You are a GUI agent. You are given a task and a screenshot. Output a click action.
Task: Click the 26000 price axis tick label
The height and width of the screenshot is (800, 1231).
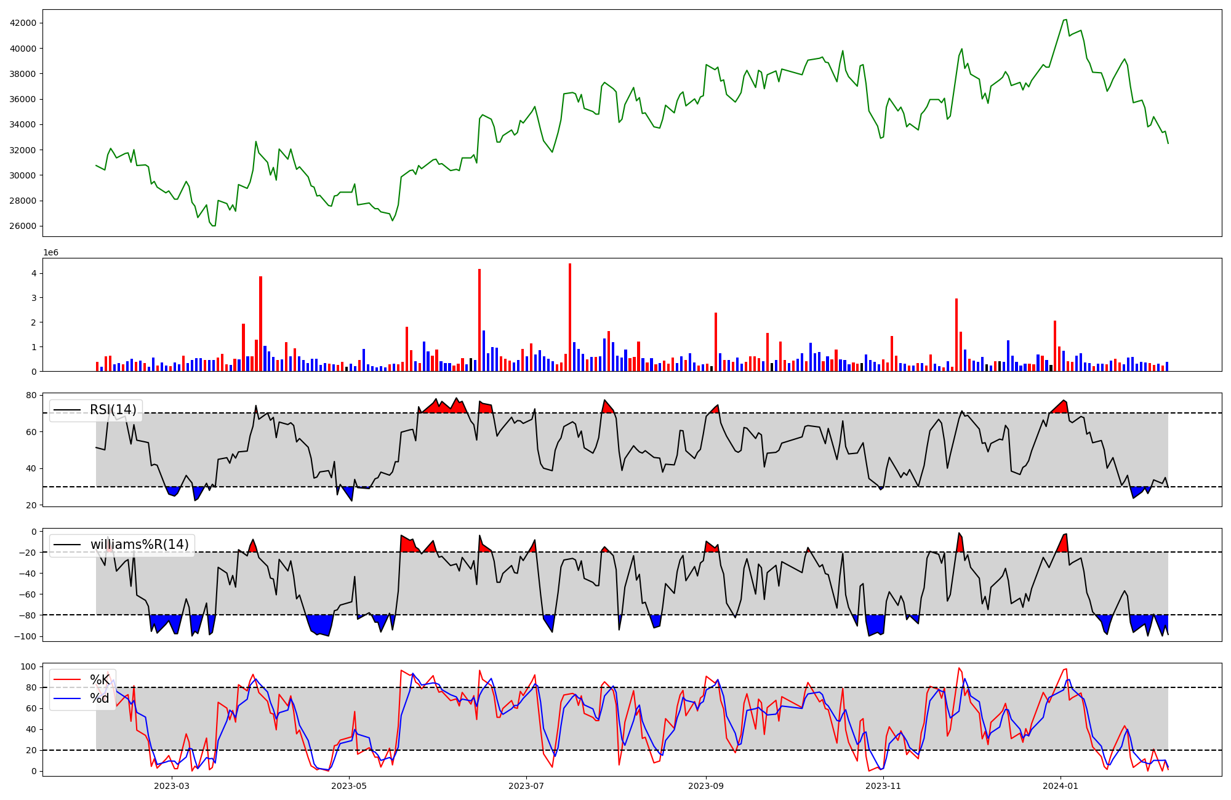[23, 226]
